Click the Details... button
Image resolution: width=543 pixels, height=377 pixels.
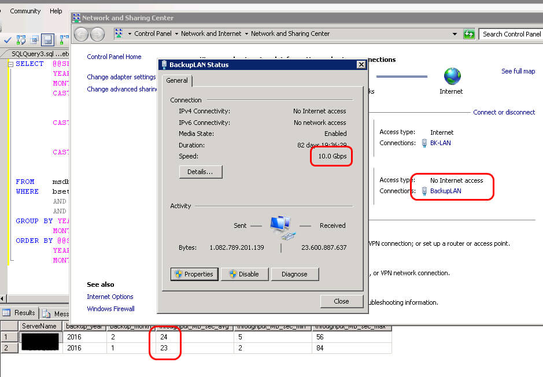201,172
